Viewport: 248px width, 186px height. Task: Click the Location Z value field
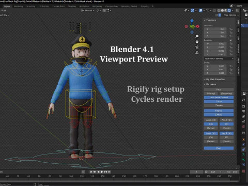tap(215, 36)
